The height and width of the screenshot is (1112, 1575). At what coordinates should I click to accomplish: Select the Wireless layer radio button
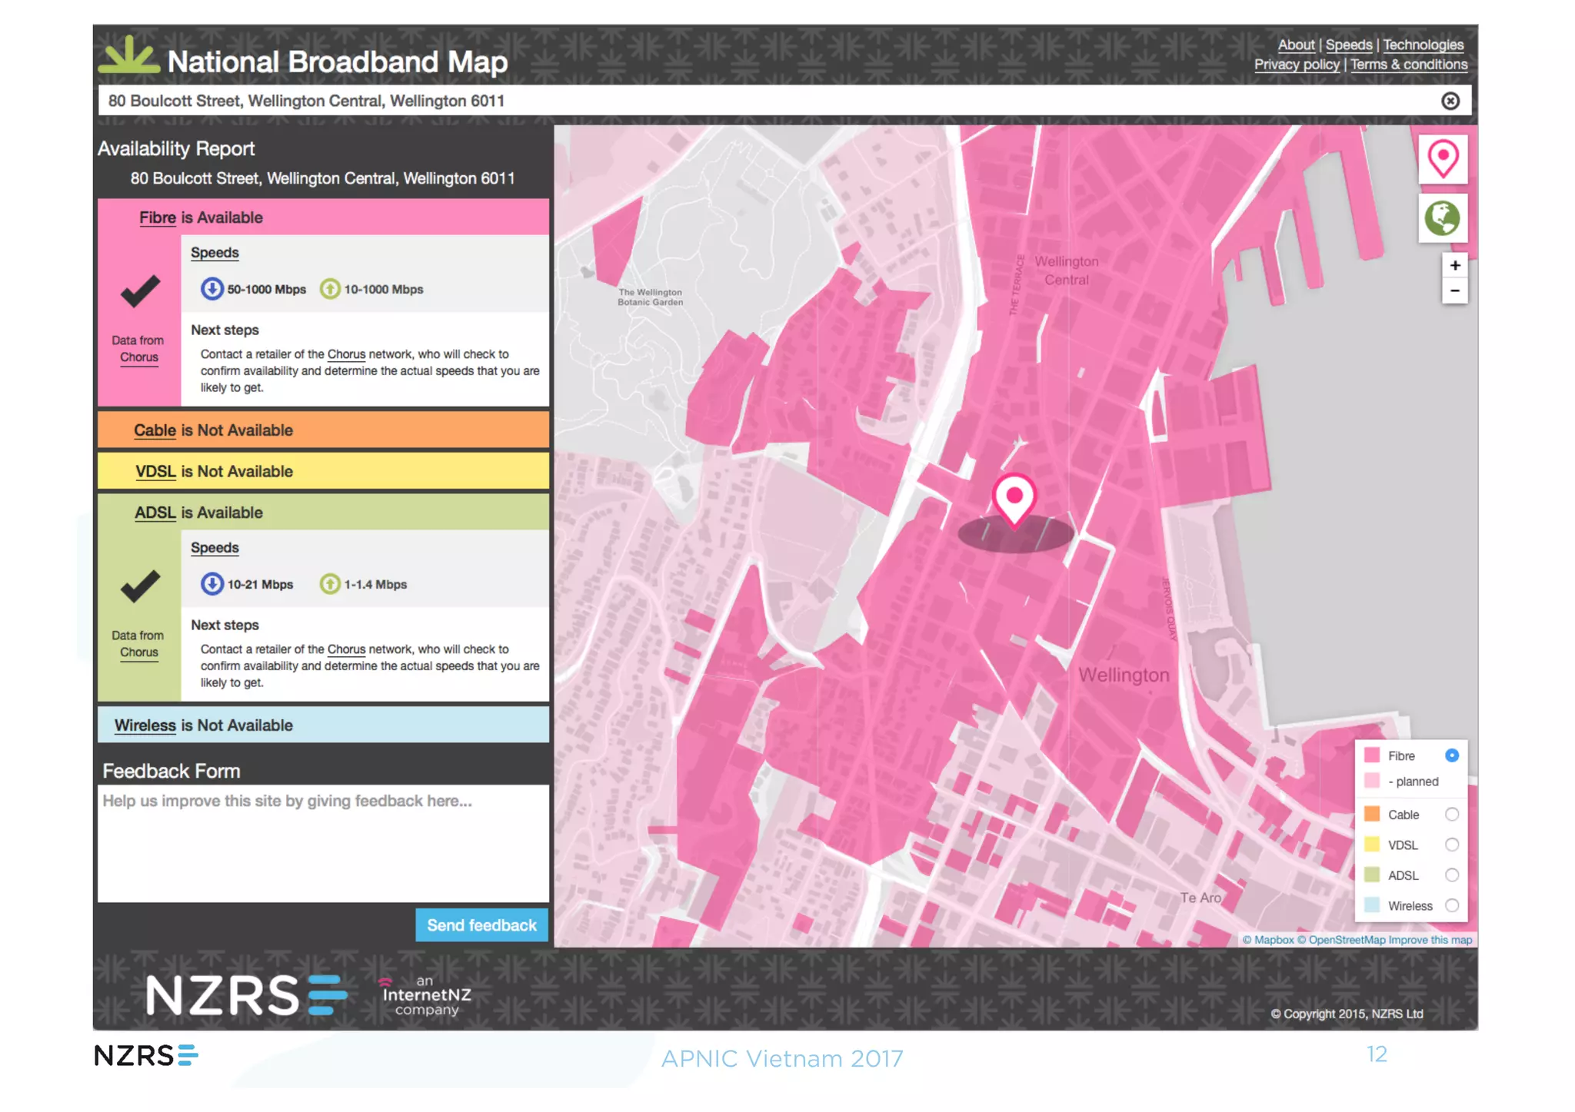(x=1451, y=905)
